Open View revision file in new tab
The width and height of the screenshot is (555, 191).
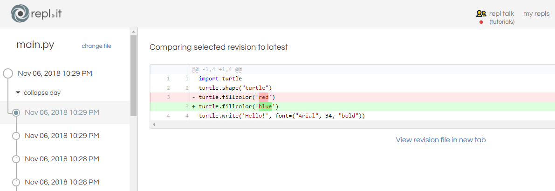[441, 140]
